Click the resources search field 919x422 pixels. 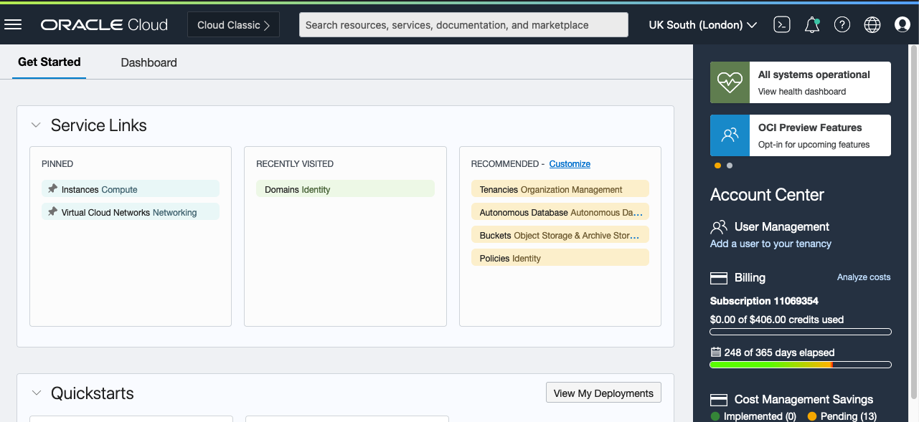pos(465,24)
